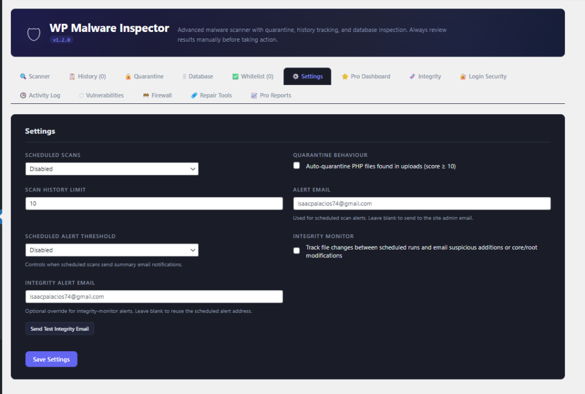The width and height of the screenshot is (585, 394).
Task: Click the WP Malware Inspector shield logo
Action: (x=33, y=33)
